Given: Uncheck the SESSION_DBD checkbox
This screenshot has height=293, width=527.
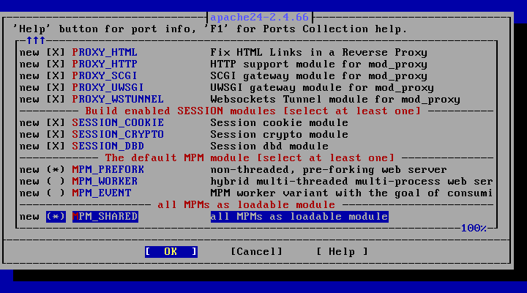Looking at the screenshot, I should 56,146.
